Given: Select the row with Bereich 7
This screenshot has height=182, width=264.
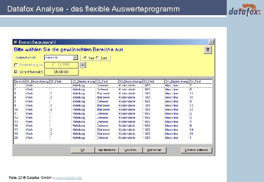Looking at the screenshot, I should pos(113,101).
